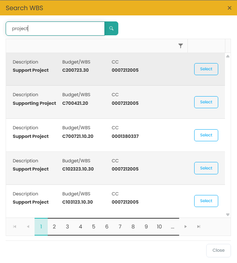Select the Supporting Project C700421.20 row

pyautogui.click(x=206, y=102)
